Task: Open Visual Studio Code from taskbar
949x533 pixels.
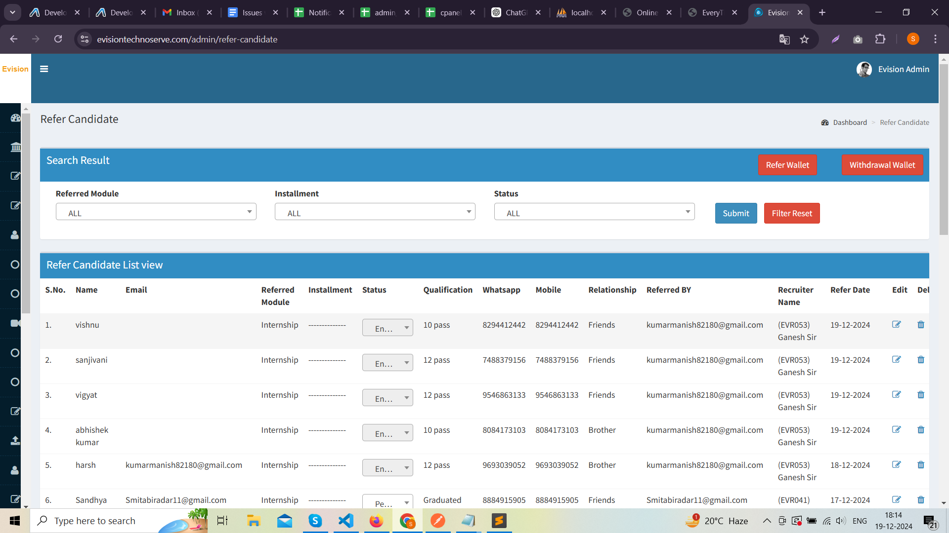Action: pos(346,521)
